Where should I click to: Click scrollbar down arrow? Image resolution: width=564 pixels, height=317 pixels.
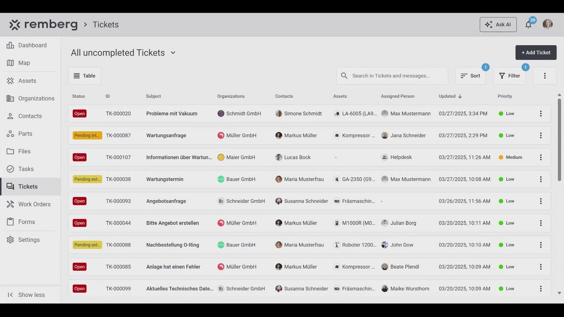tap(560, 293)
